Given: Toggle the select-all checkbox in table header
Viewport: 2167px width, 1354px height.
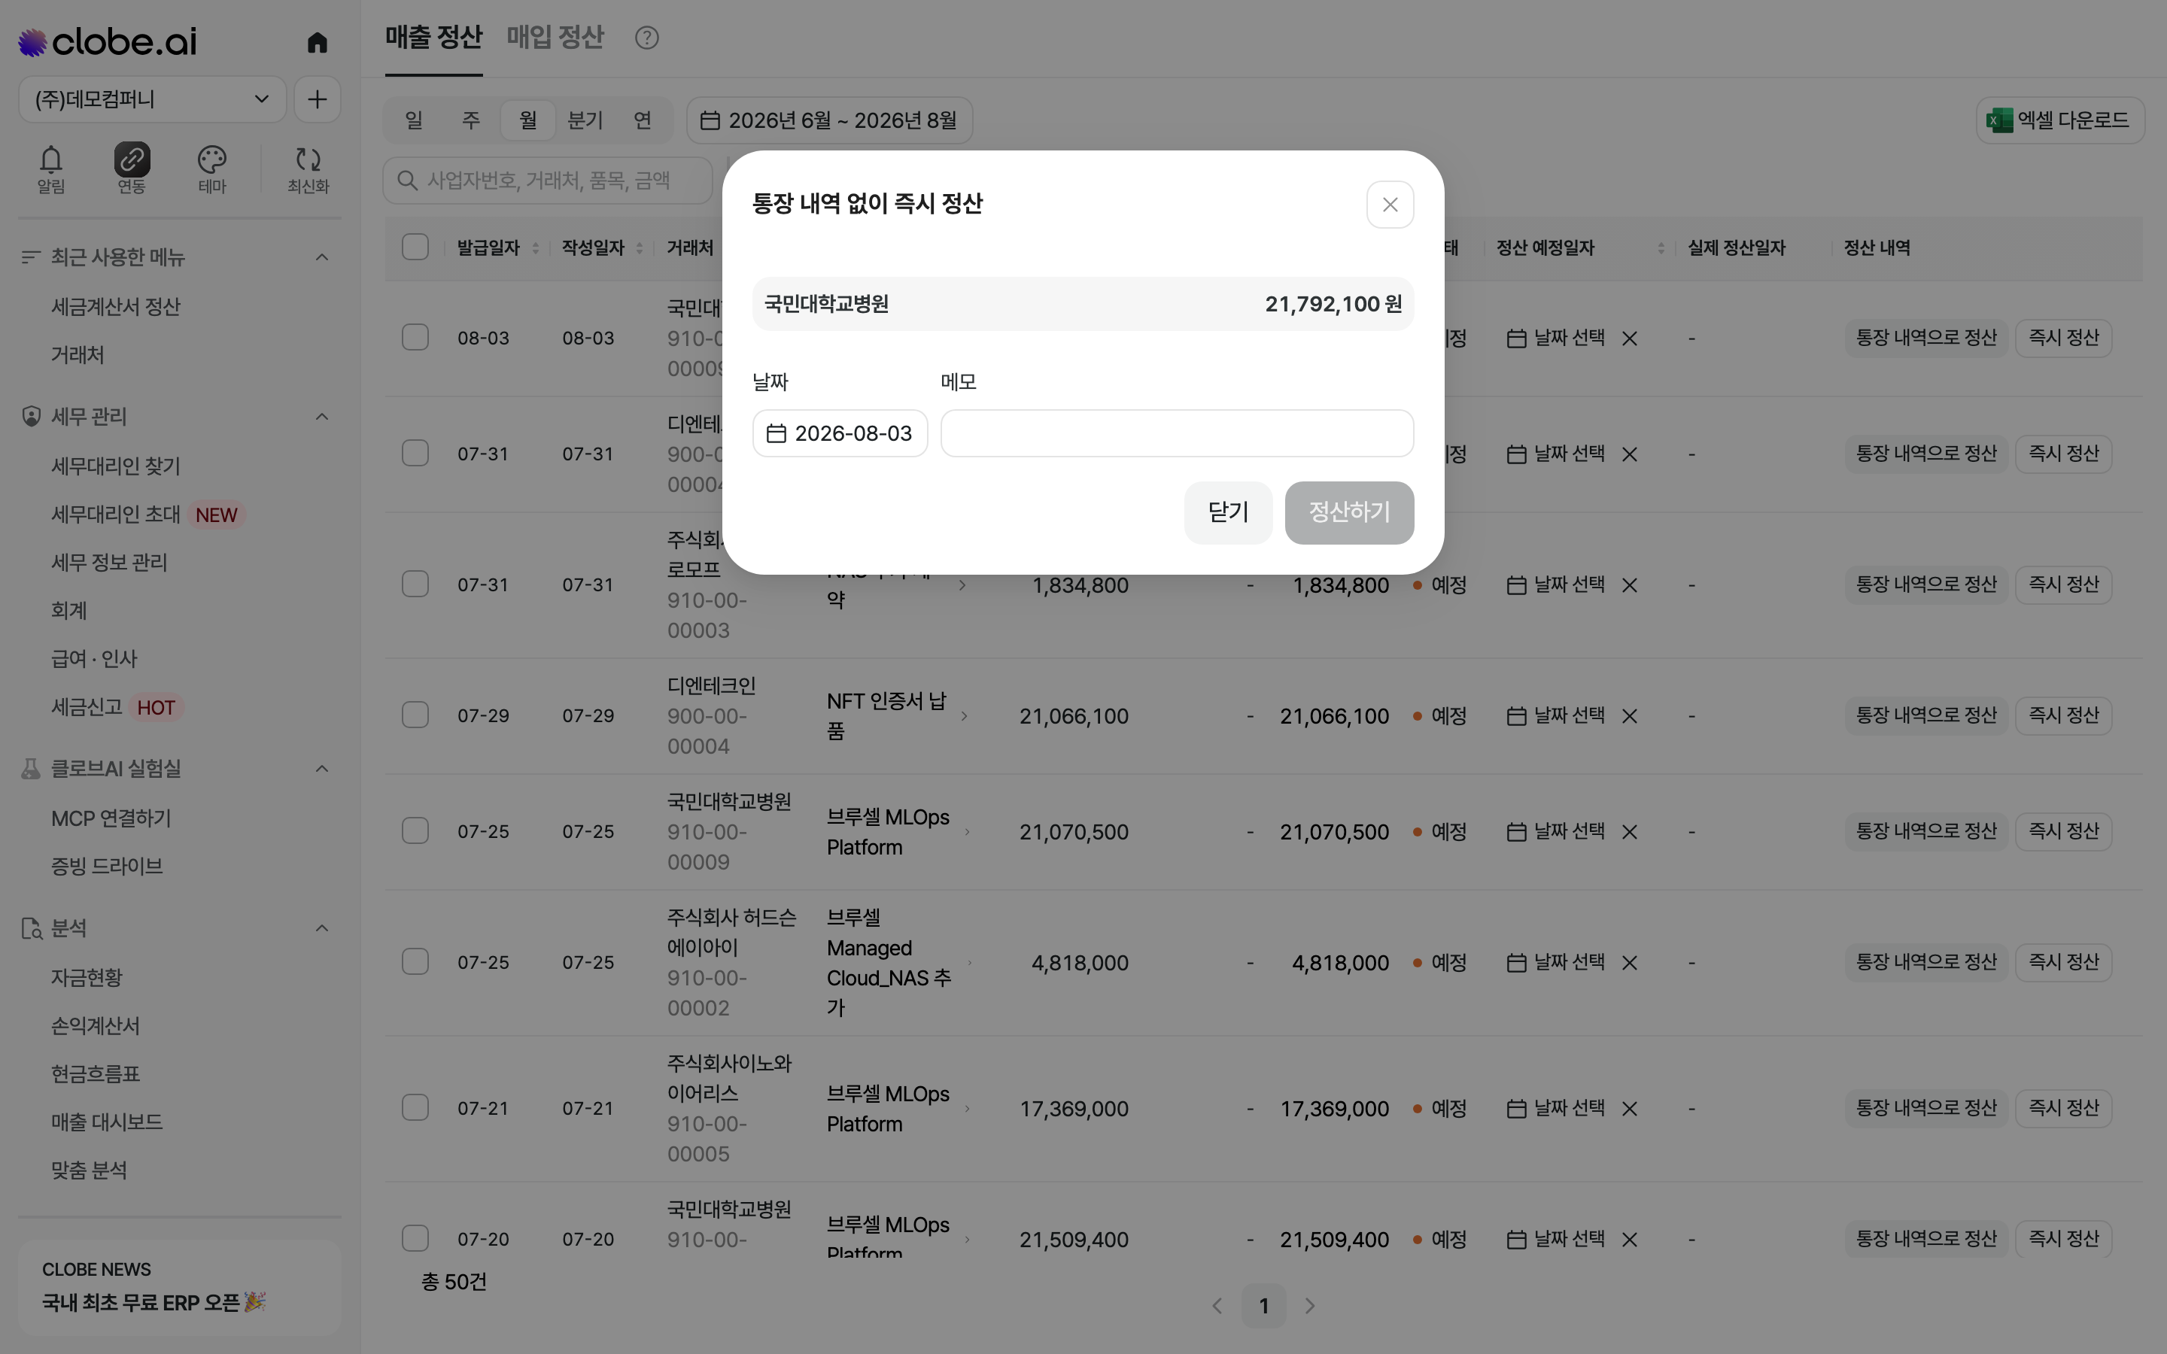Looking at the screenshot, I should click(x=415, y=247).
